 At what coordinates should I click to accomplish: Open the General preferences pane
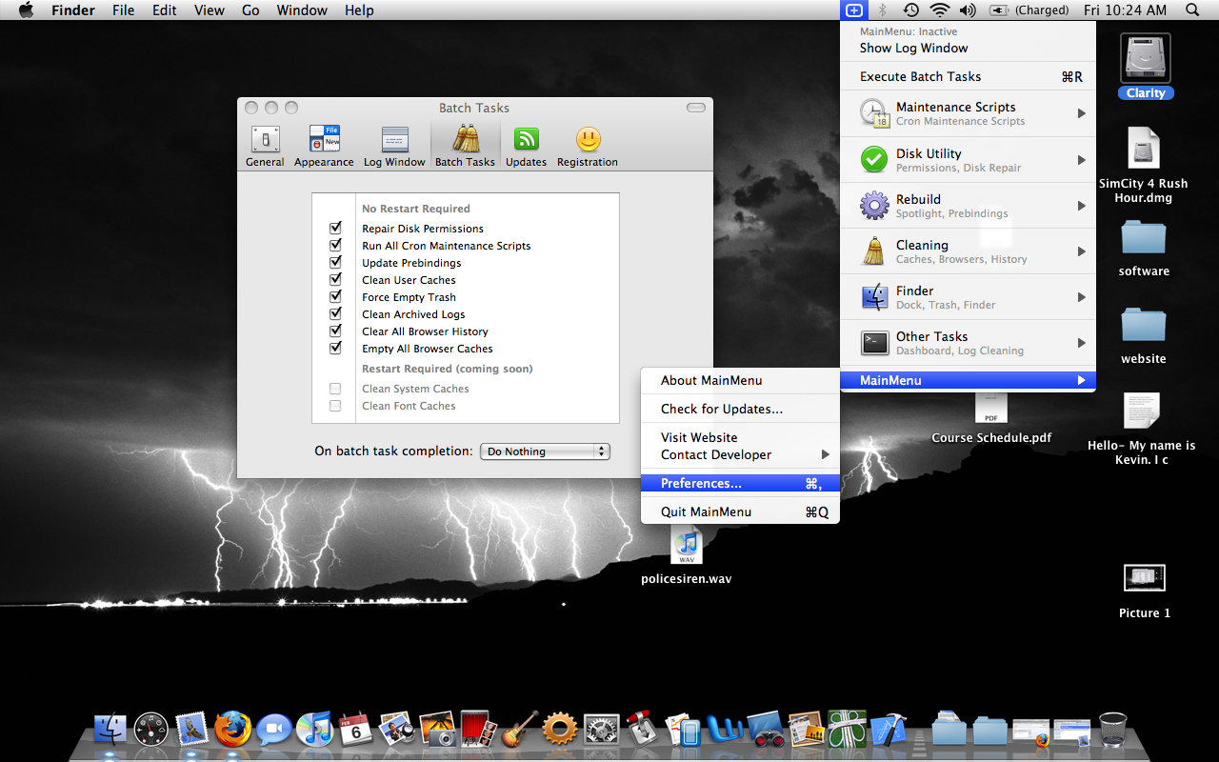tap(265, 147)
